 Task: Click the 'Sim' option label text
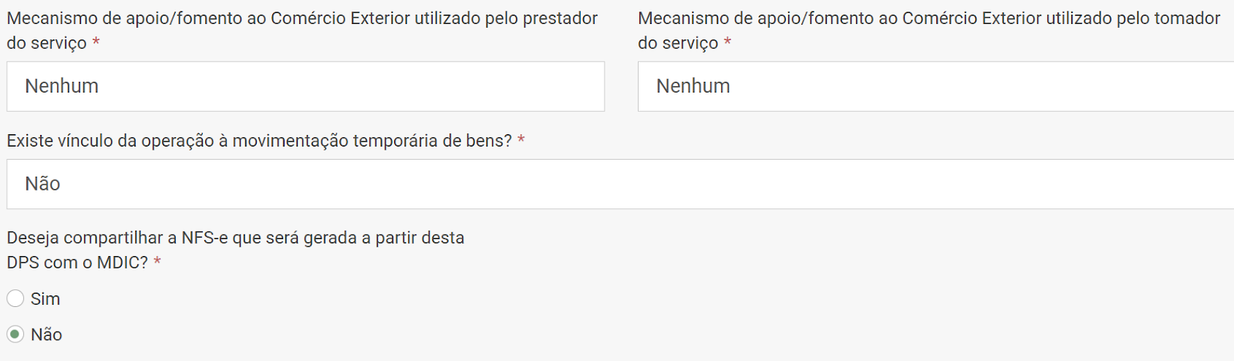[x=46, y=299]
